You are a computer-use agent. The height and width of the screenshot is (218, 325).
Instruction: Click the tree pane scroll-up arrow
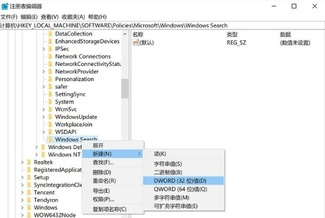click(125, 34)
